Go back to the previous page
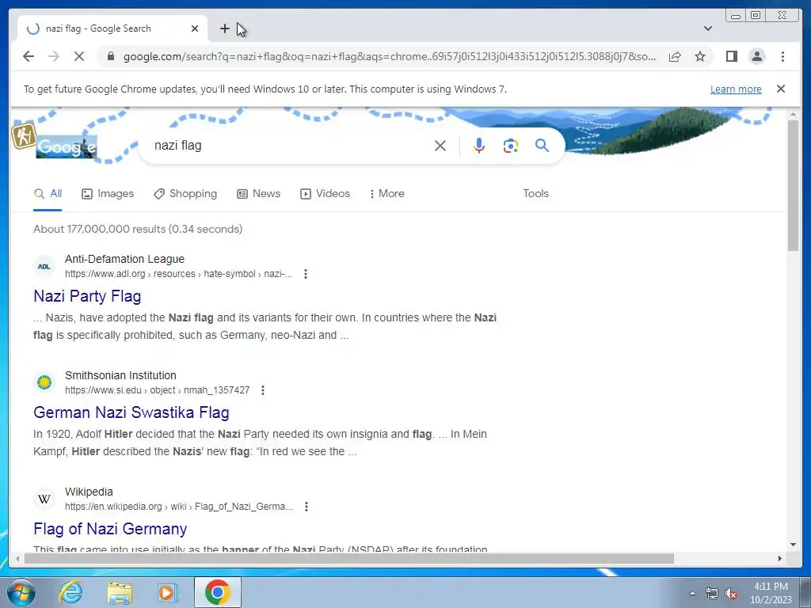 tap(29, 56)
